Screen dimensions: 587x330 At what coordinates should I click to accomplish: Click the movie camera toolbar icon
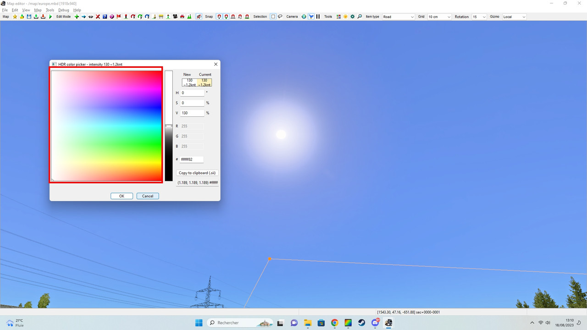[175, 16]
